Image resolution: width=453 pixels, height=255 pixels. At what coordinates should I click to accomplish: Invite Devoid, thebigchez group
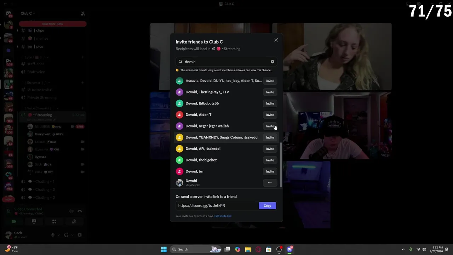point(270,160)
